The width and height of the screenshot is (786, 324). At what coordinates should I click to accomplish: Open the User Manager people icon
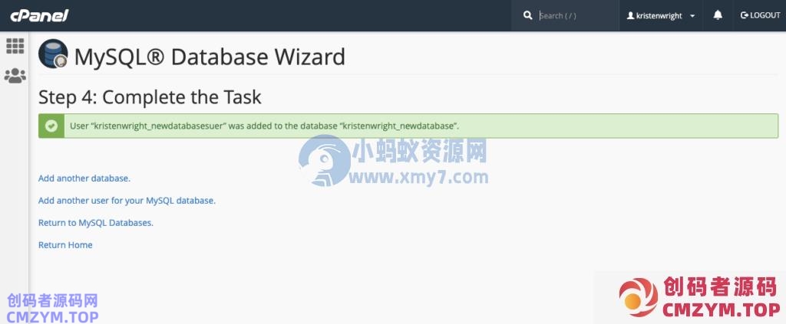tap(15, 76)
